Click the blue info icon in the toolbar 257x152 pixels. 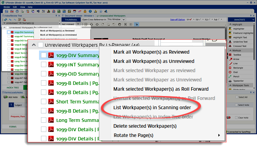(100, 11)
